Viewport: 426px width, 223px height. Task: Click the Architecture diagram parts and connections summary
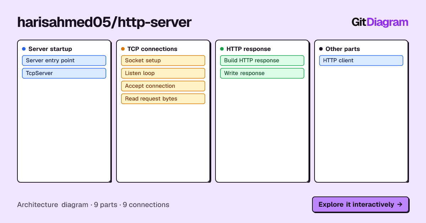[x=93, y=205]
